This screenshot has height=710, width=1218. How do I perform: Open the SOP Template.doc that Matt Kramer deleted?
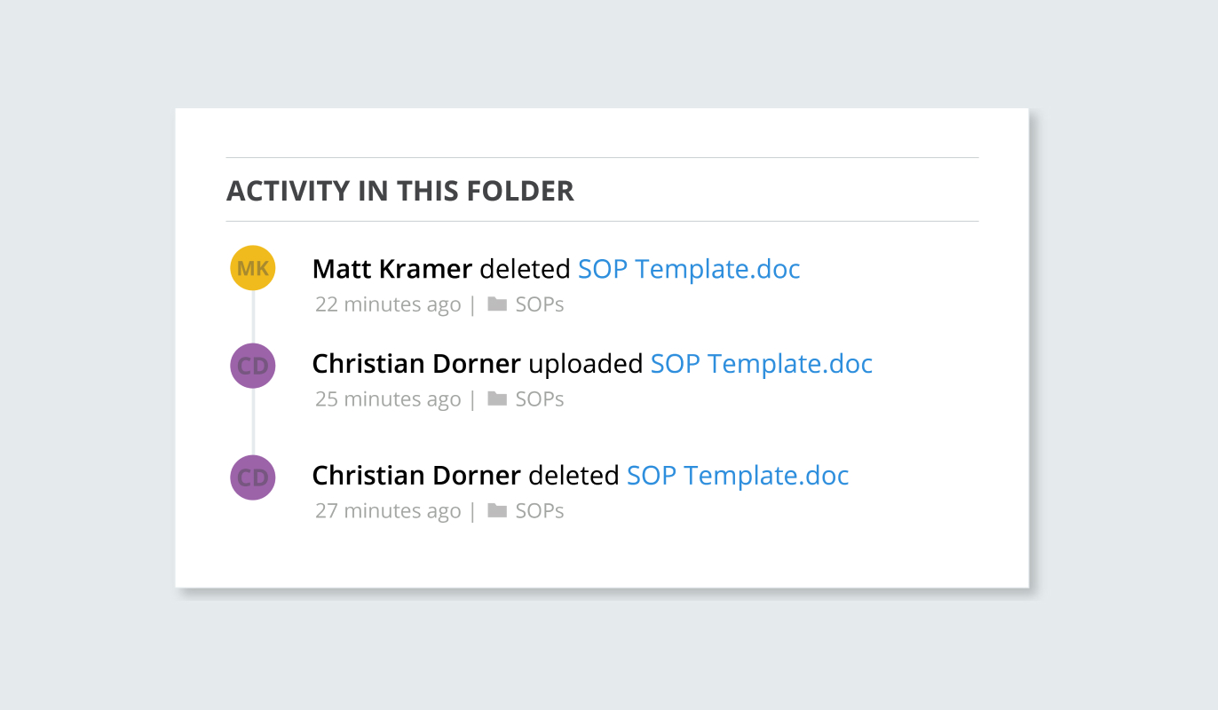[x=689, y=269]
